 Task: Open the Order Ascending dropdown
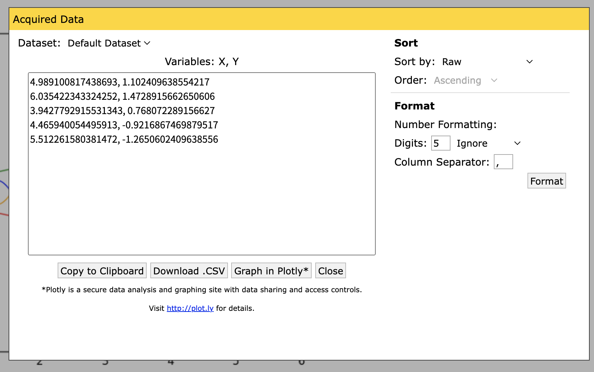466,80
